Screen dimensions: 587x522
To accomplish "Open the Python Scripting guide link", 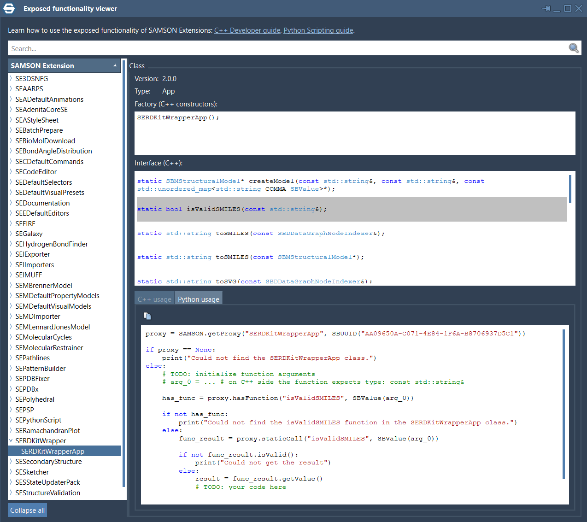I will click(318, 30).
